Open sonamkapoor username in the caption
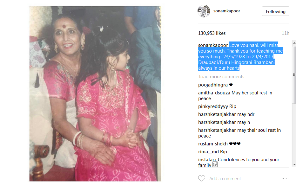This screenshot has width=296, height=185. point(213,45)
